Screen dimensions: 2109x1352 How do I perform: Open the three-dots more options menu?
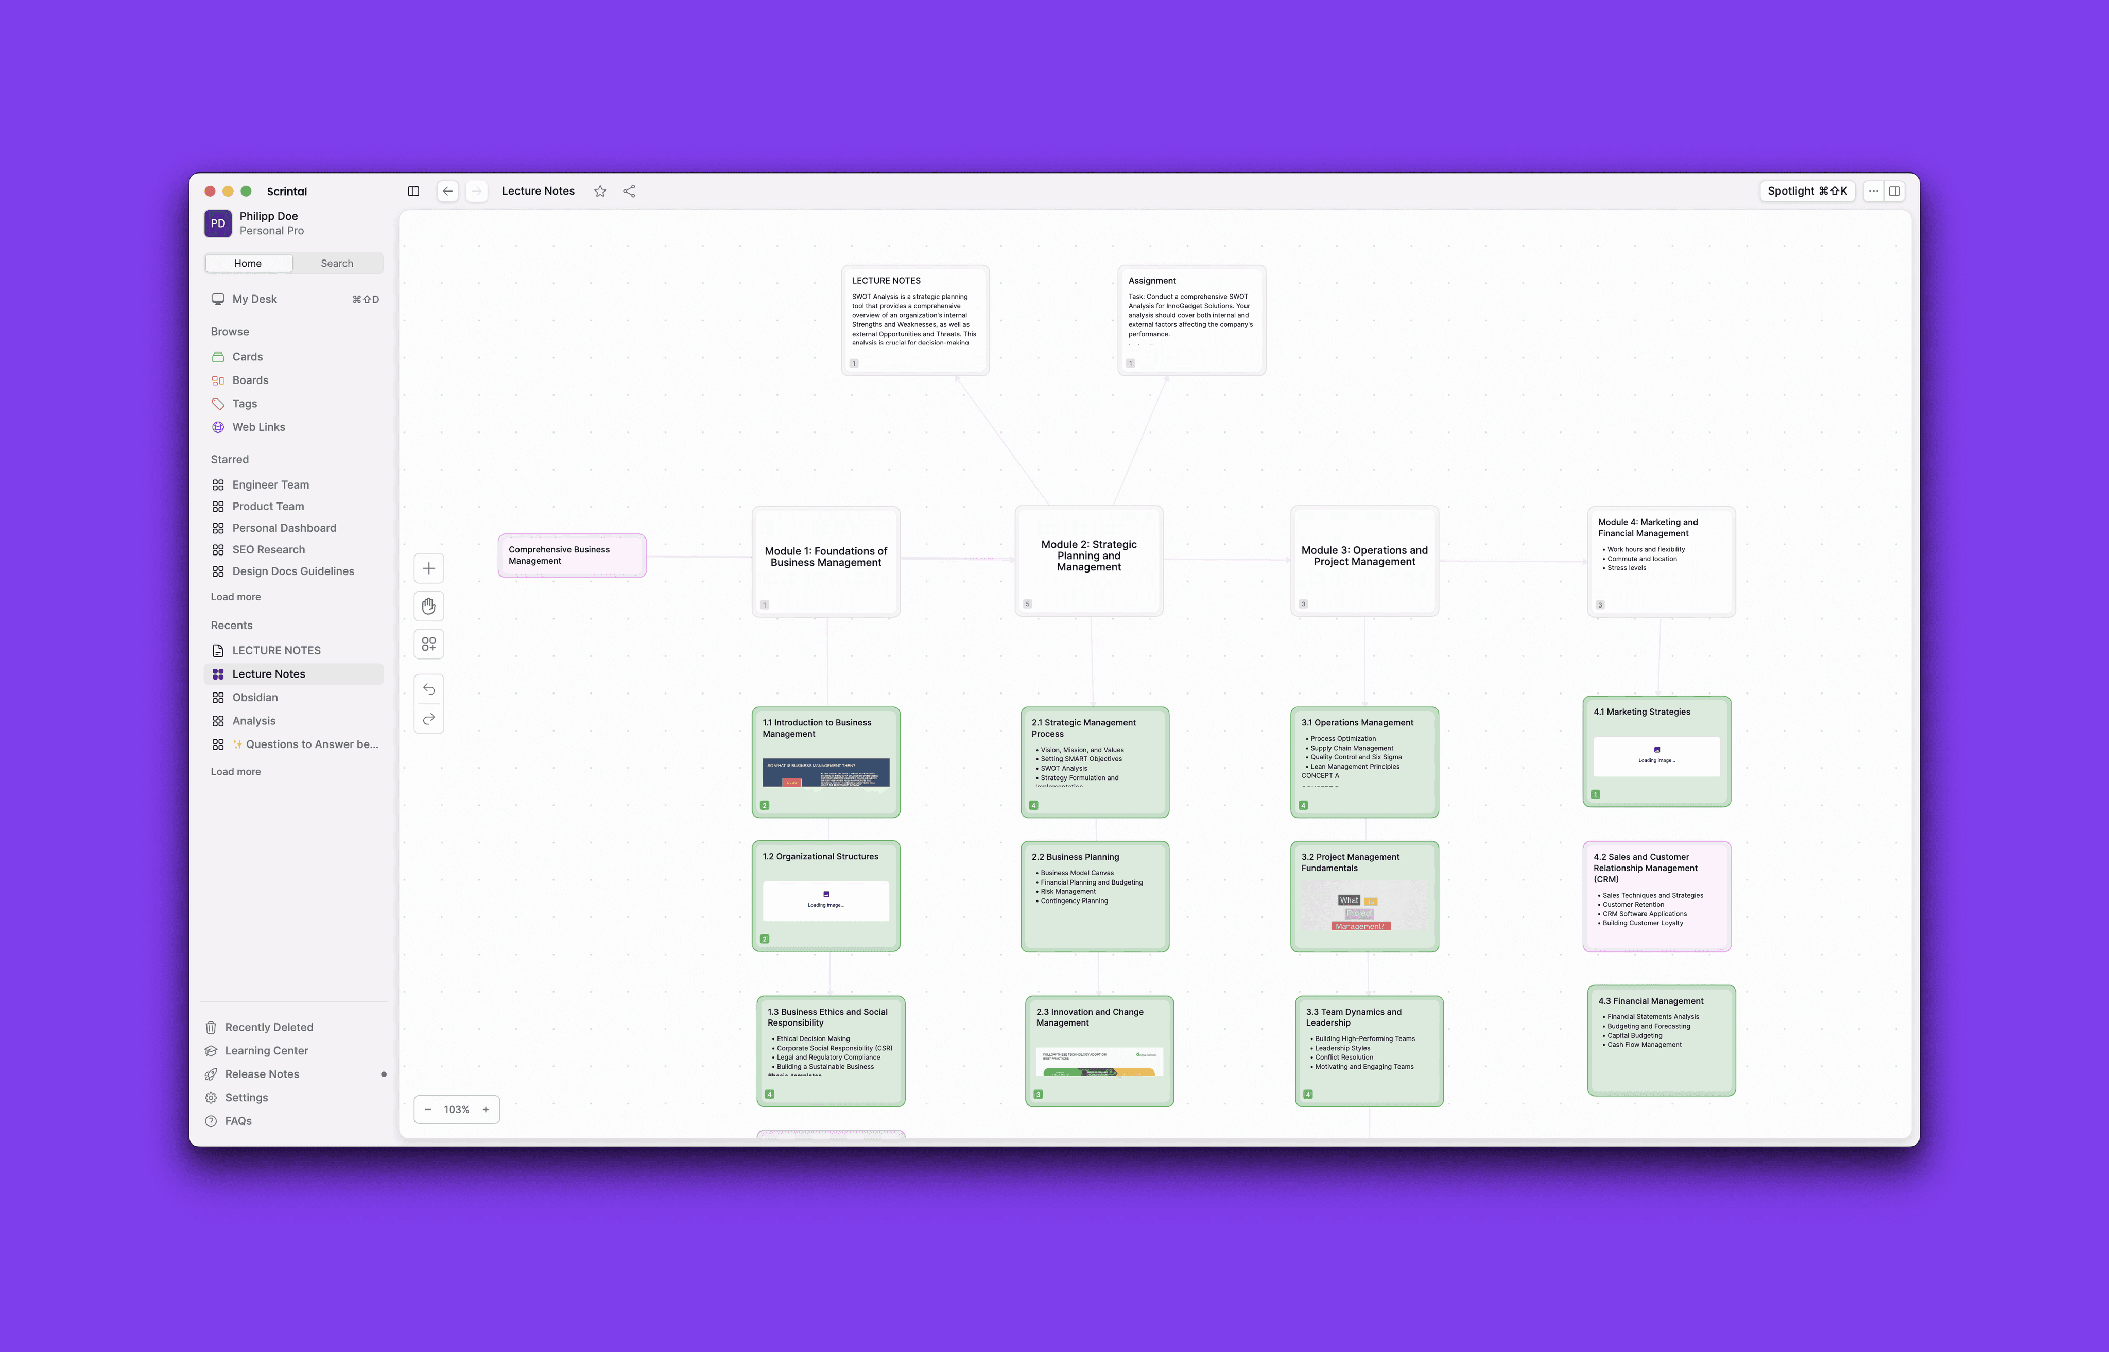click(x=1873, y=192)
